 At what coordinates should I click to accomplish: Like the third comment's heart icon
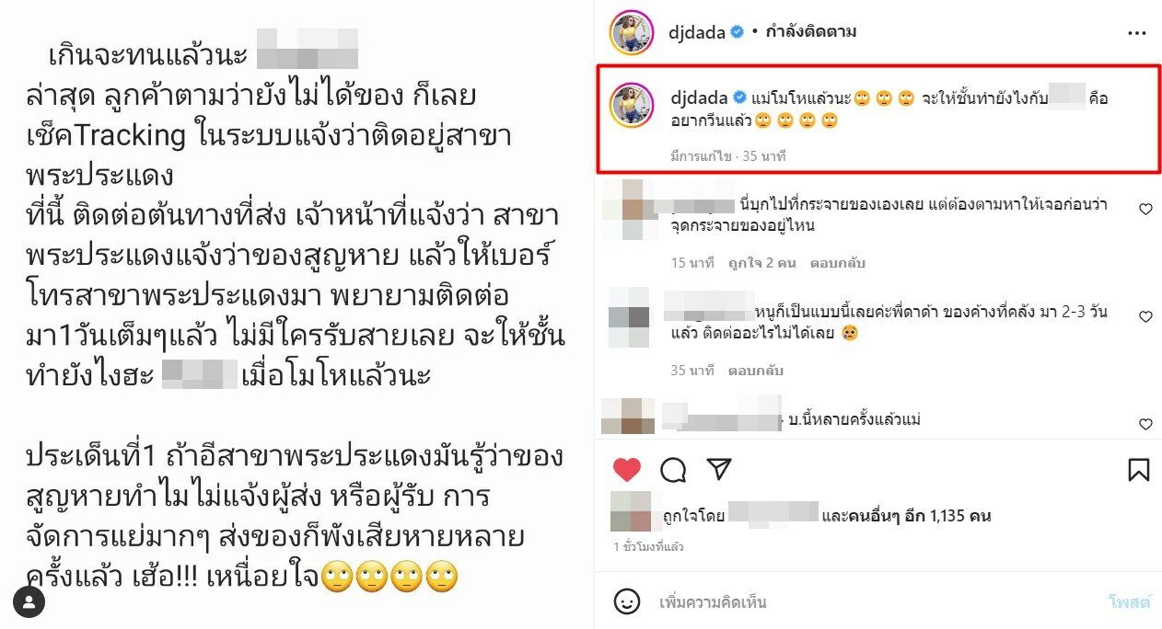click(x=1145, y=424)
